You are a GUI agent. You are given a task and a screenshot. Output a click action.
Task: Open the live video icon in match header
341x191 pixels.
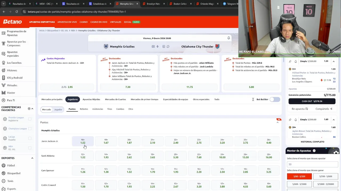[153, 46]
